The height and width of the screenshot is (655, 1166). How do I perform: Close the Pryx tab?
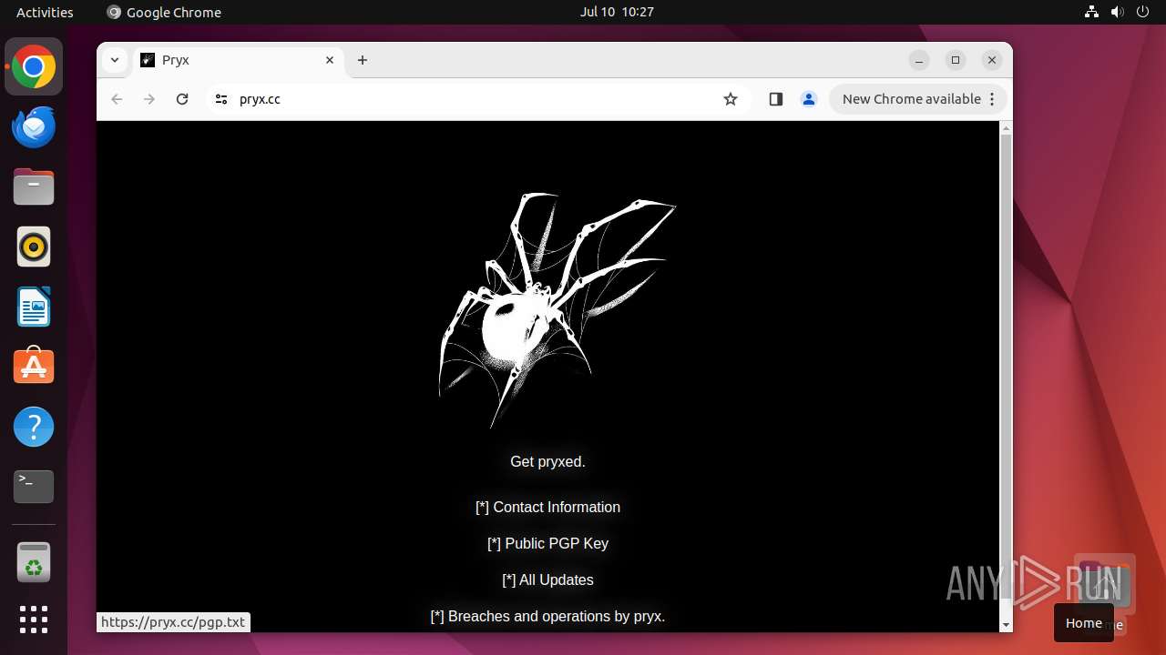pyautogui.click(x=330, y=60)
